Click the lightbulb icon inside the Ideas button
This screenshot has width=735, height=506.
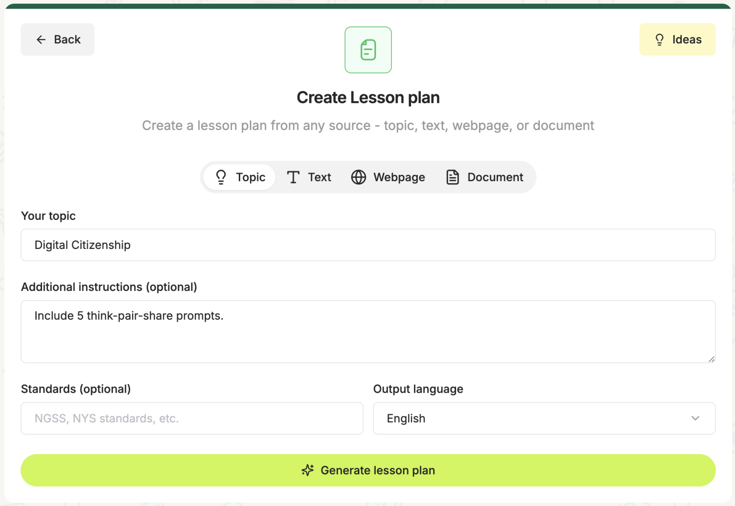pos(660,39)
